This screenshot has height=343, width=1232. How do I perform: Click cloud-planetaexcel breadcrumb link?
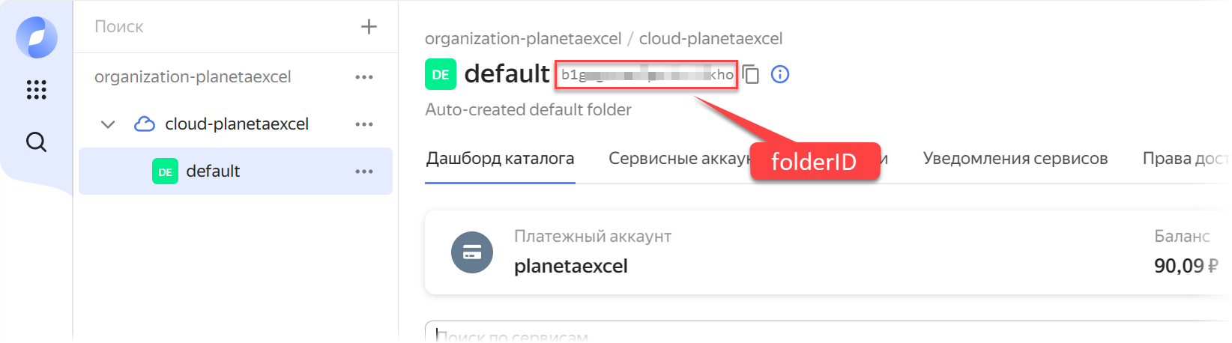click(710, 39)
